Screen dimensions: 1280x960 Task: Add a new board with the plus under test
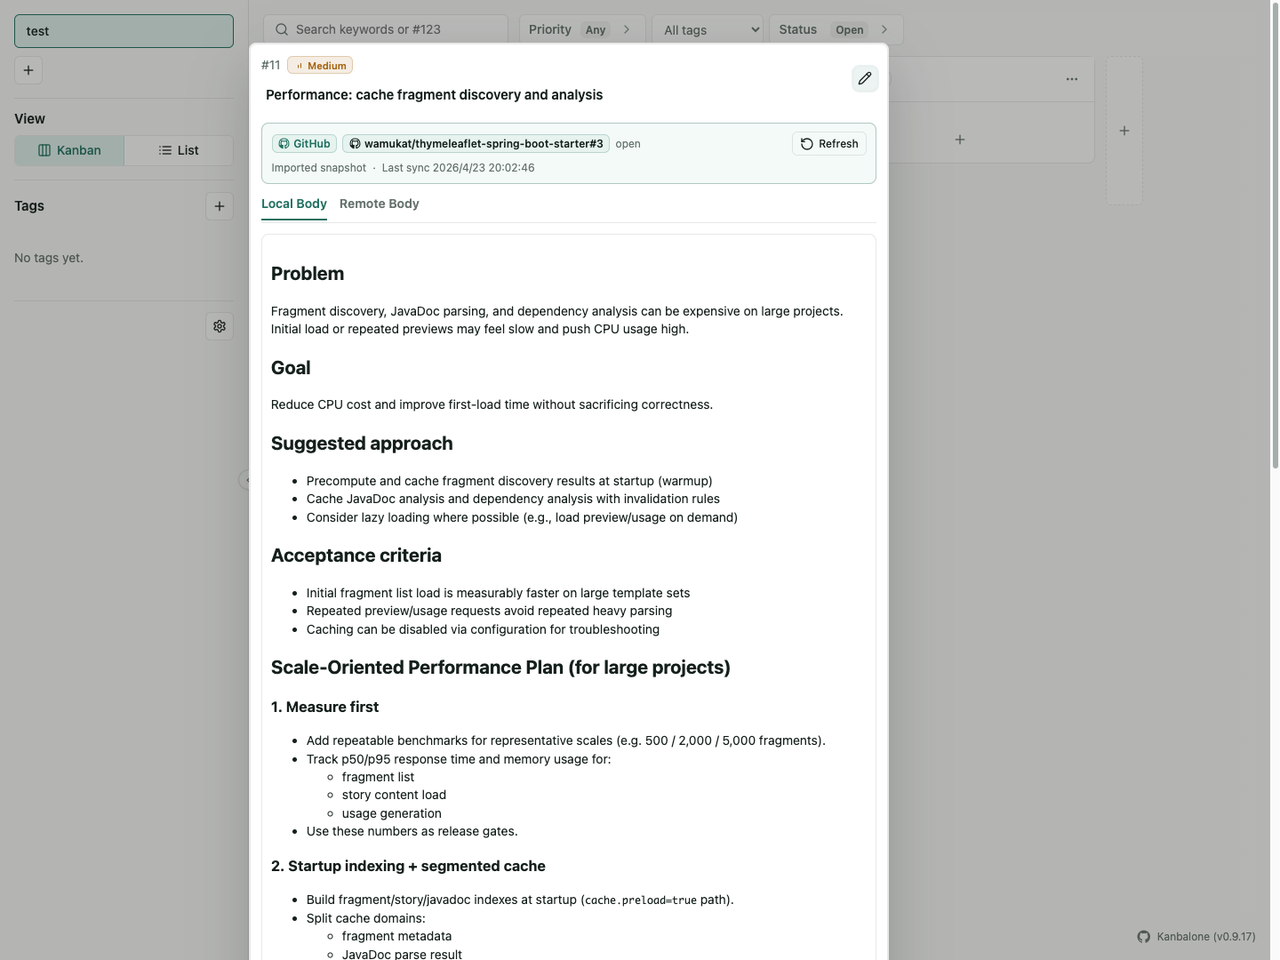[28, 70]
